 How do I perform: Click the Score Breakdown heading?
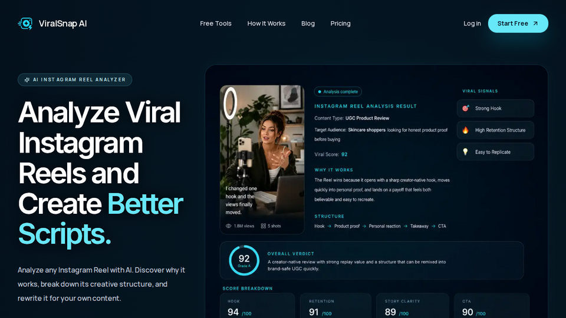coord(248,289)
